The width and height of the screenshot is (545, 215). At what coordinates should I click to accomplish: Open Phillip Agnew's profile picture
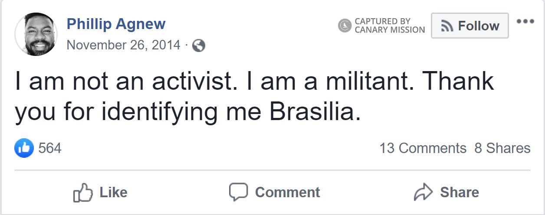coord(36,34)
